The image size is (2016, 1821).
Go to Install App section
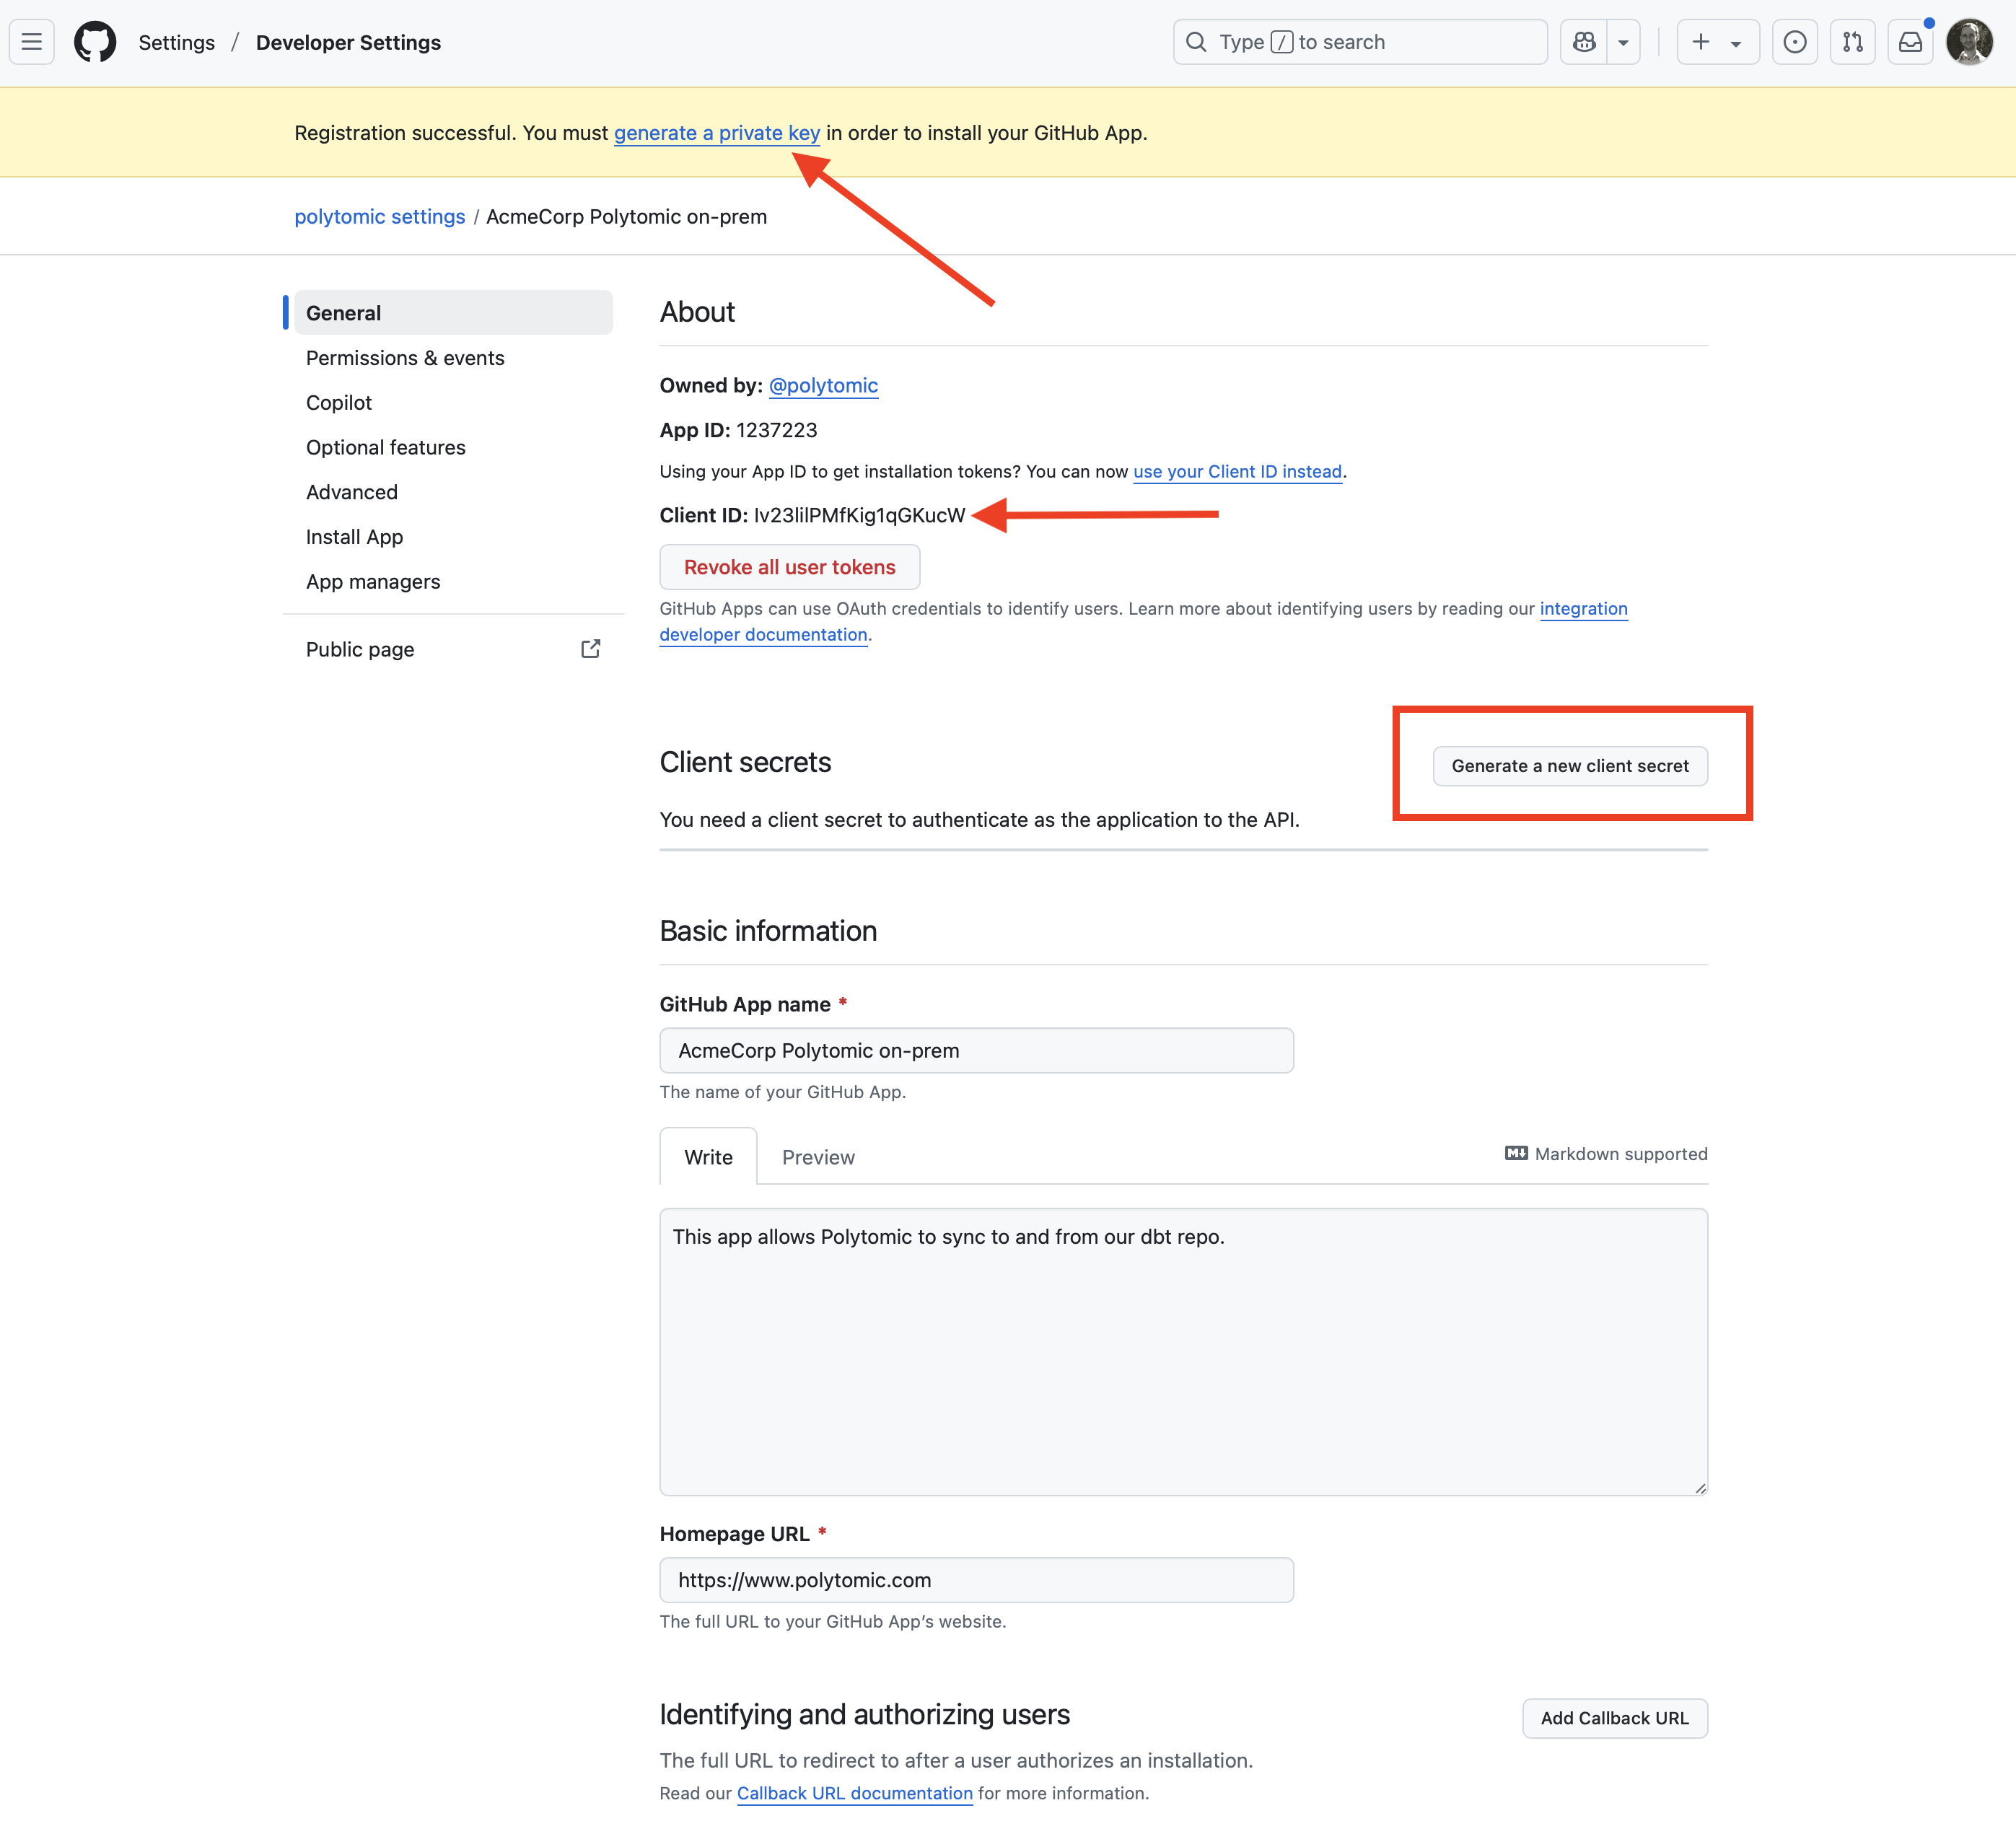pyautogui.click(x=354, y=537)
